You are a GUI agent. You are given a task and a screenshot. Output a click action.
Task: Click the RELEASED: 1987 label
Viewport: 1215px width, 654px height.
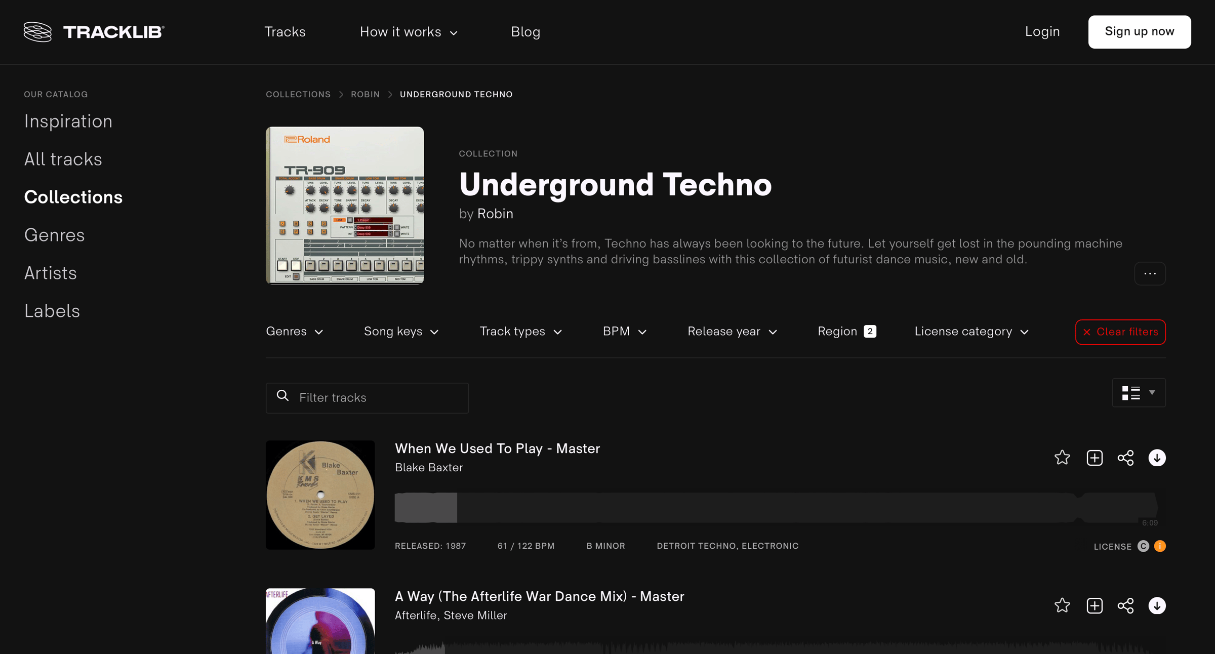pos(430,546)
